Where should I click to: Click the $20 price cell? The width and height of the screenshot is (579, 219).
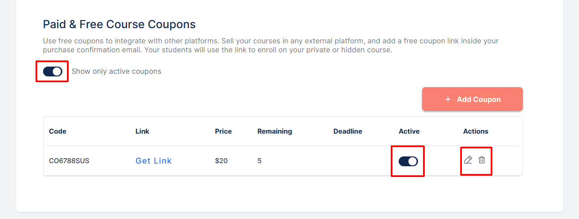click(221, 161)
